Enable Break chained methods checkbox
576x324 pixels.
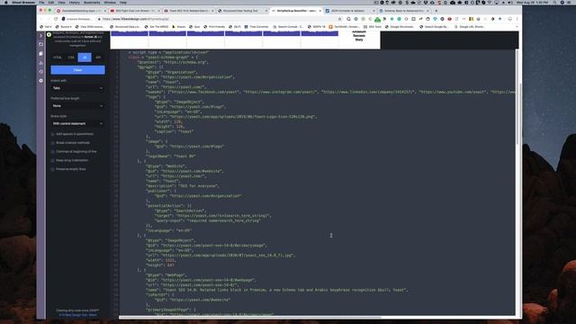(52, 143)
